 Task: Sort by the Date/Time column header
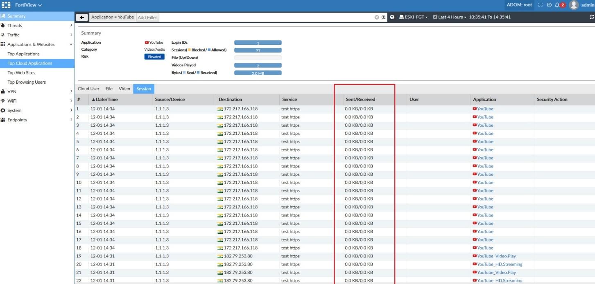(x=106, y=99)
